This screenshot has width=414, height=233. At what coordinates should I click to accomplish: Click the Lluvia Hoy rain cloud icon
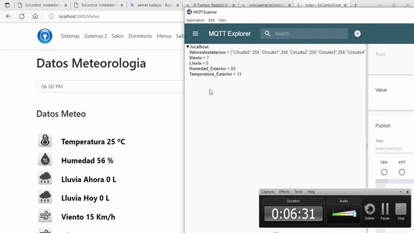pos(45,197)
